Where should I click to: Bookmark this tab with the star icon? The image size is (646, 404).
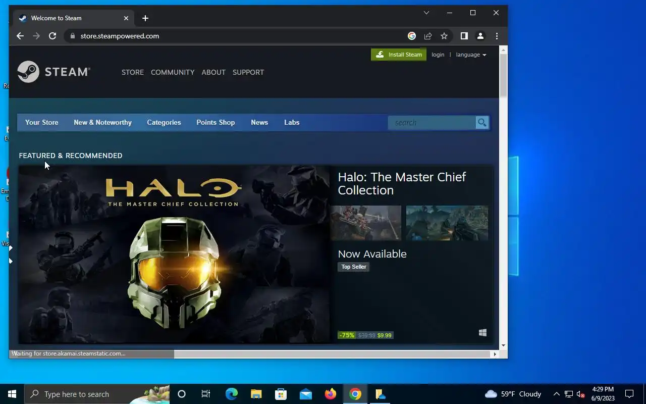point(444,36)
